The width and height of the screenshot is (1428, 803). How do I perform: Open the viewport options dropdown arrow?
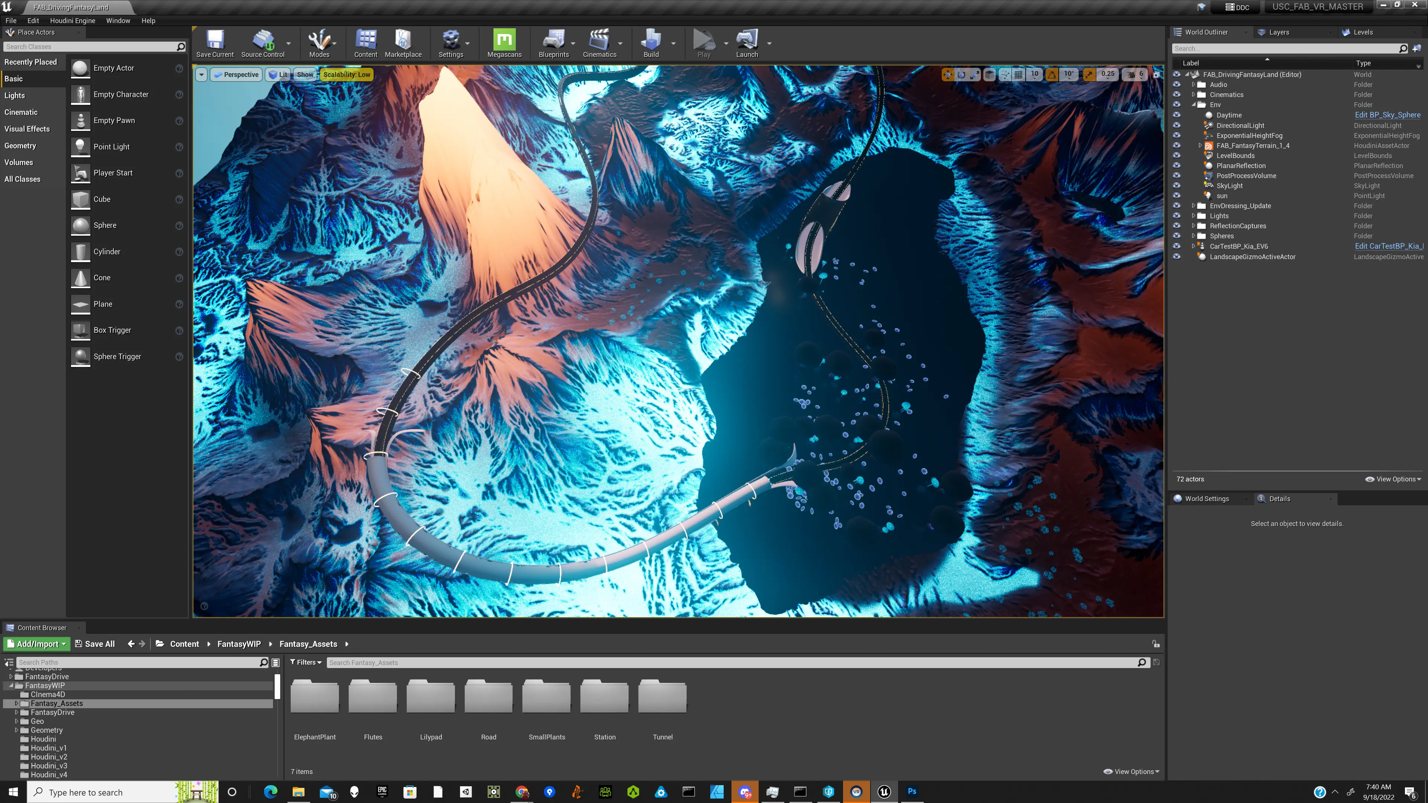click(202, 74)
